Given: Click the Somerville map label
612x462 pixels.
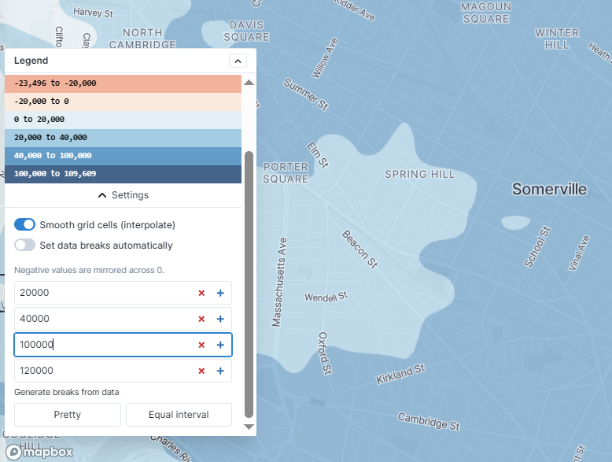Looking at the screenshot, I should coord(549,189).
